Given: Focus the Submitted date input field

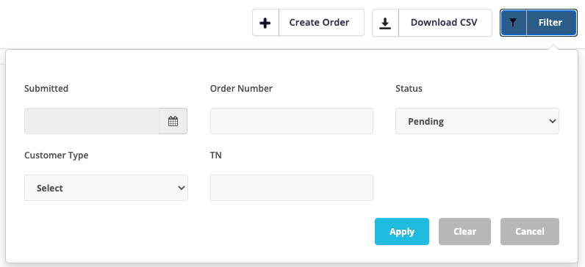Looking at the screenshot, I should pyautogui.click(x=92, y=121).
